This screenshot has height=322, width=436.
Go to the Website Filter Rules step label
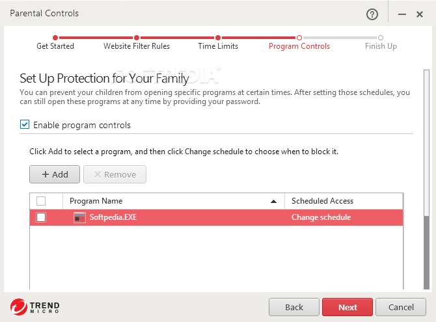pos(137,46)
